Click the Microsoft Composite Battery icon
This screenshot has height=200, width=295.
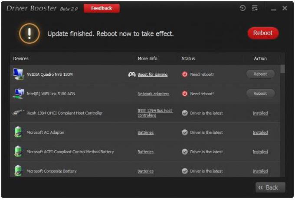point(18,171)
